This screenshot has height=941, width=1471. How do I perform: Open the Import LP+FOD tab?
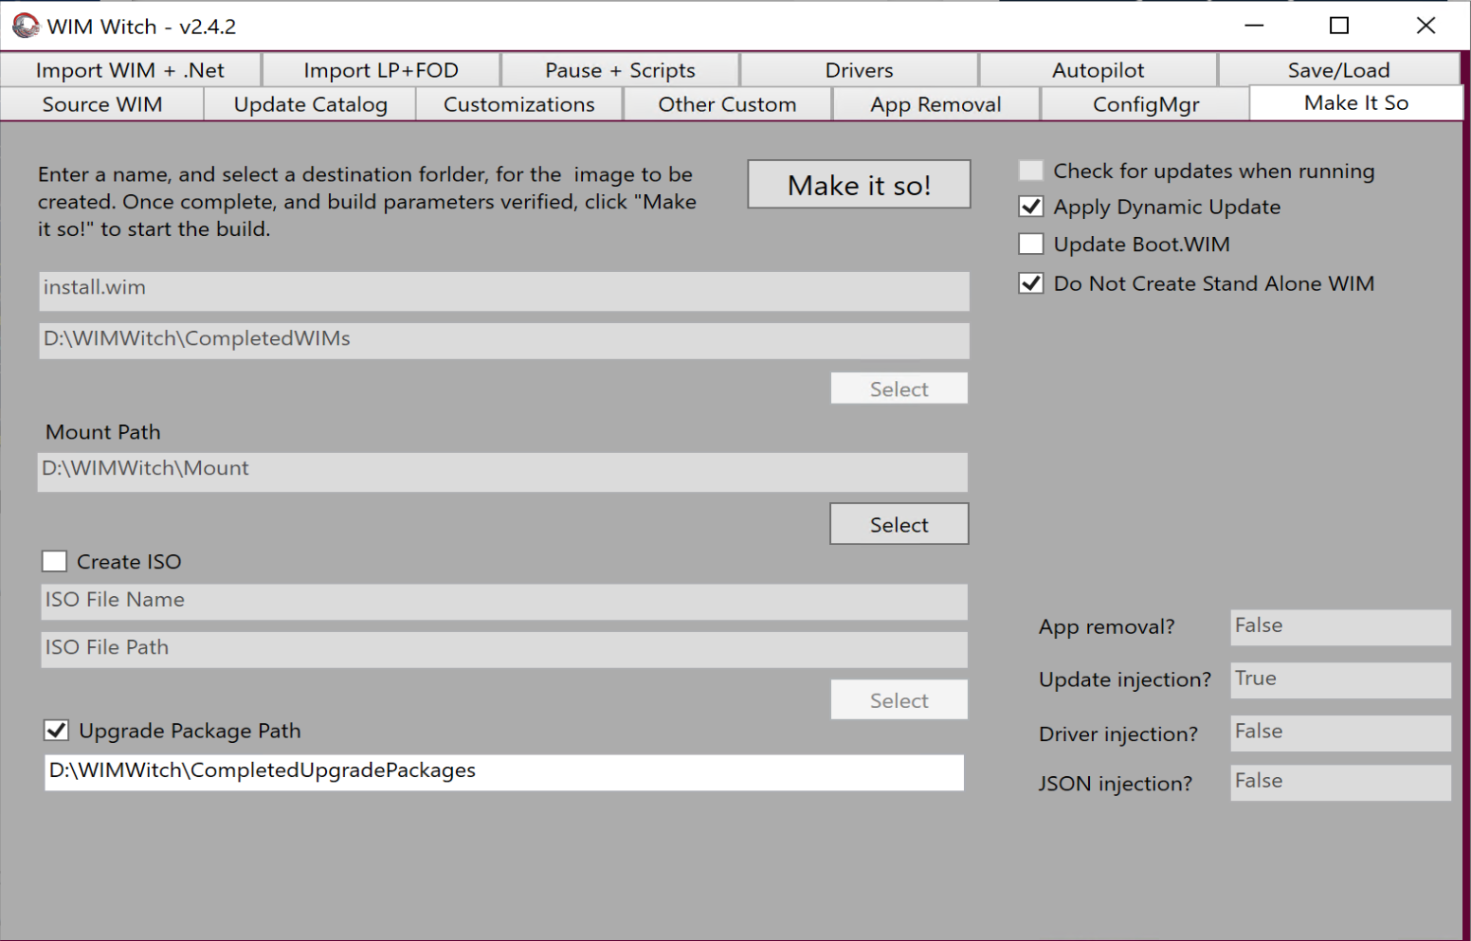(381, 70)
